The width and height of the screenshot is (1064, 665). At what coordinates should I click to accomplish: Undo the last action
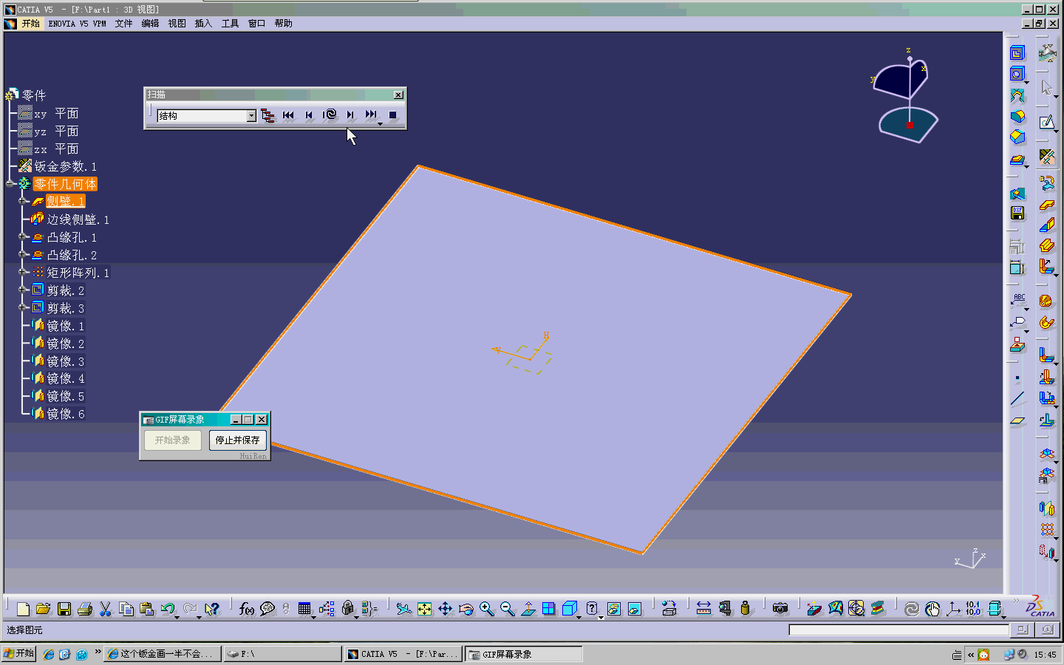168,609
